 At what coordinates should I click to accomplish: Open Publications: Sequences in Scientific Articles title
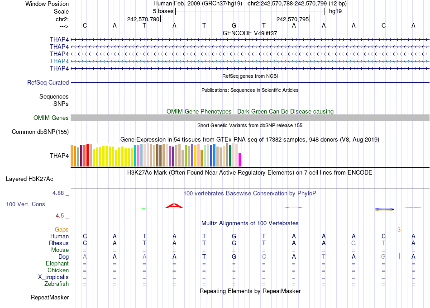click(x=250, y=90)
